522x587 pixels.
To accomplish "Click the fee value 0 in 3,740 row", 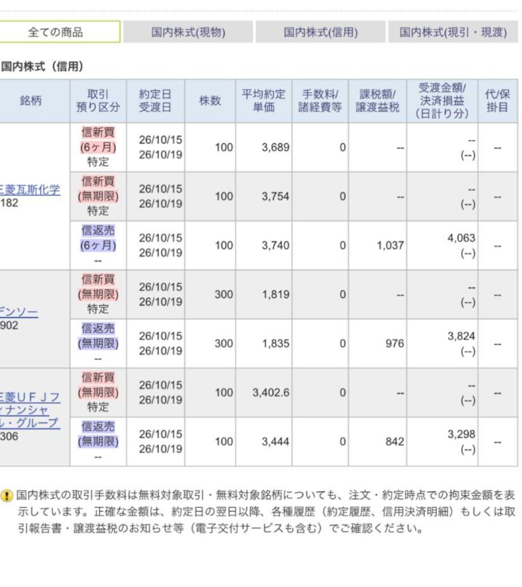I will click(343, 245).
